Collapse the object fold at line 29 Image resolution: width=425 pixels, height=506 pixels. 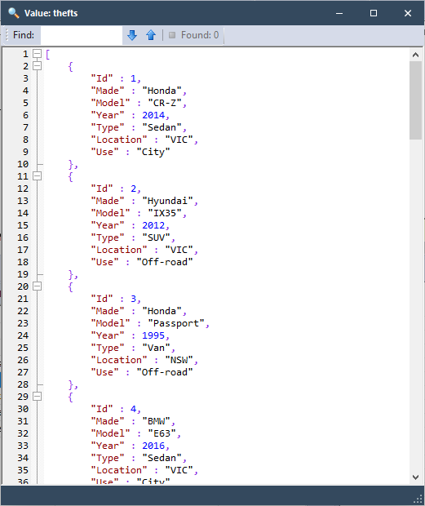[x=38, y=397]
